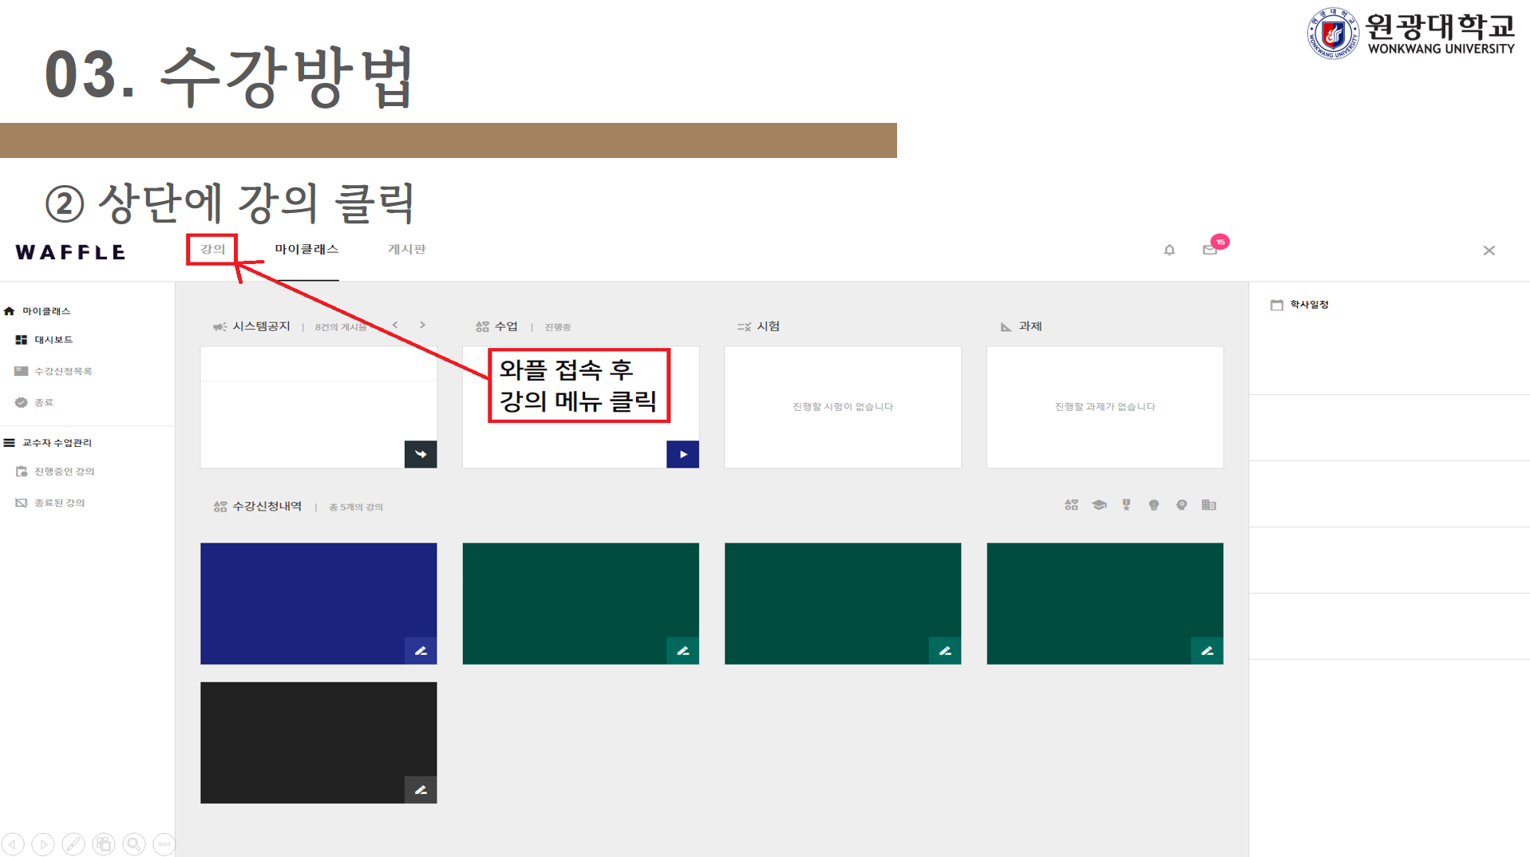The height and width of the screenshot is (857, 1530).
Task: Click 진행할 시험이 없습니다 card
Action: pos(843,407)
